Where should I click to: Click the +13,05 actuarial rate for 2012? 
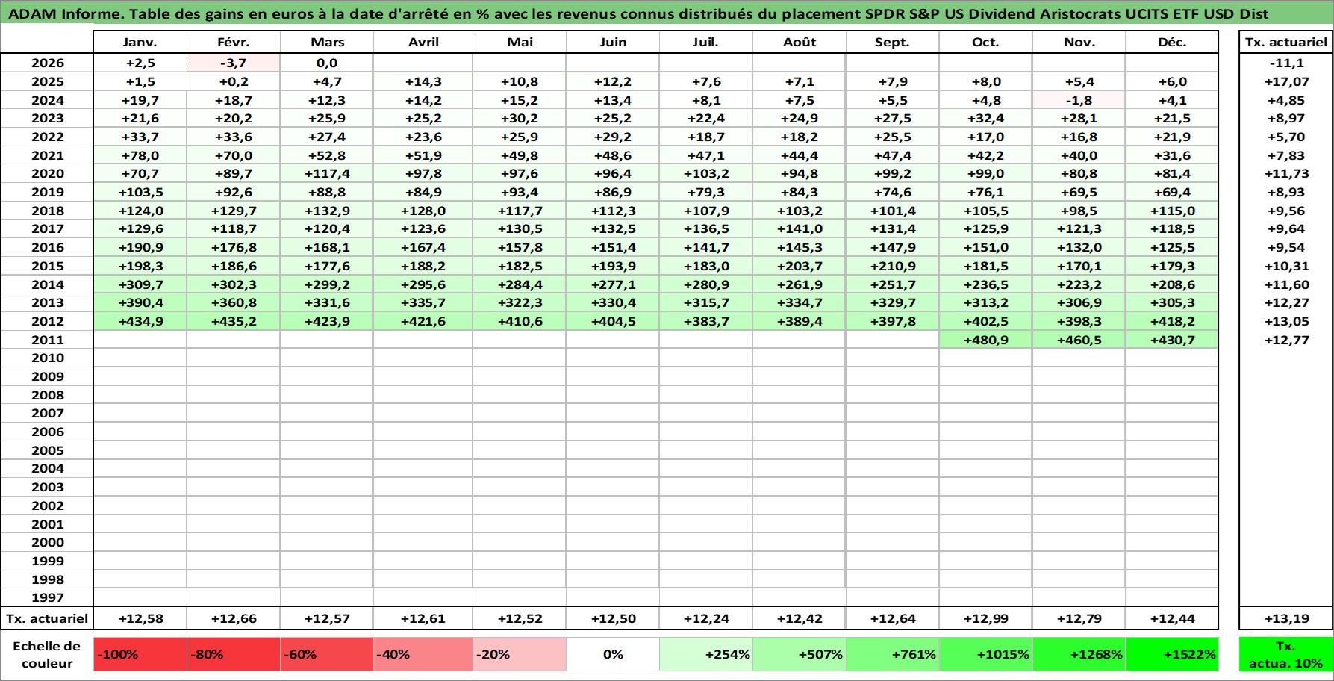point(1285,321)
